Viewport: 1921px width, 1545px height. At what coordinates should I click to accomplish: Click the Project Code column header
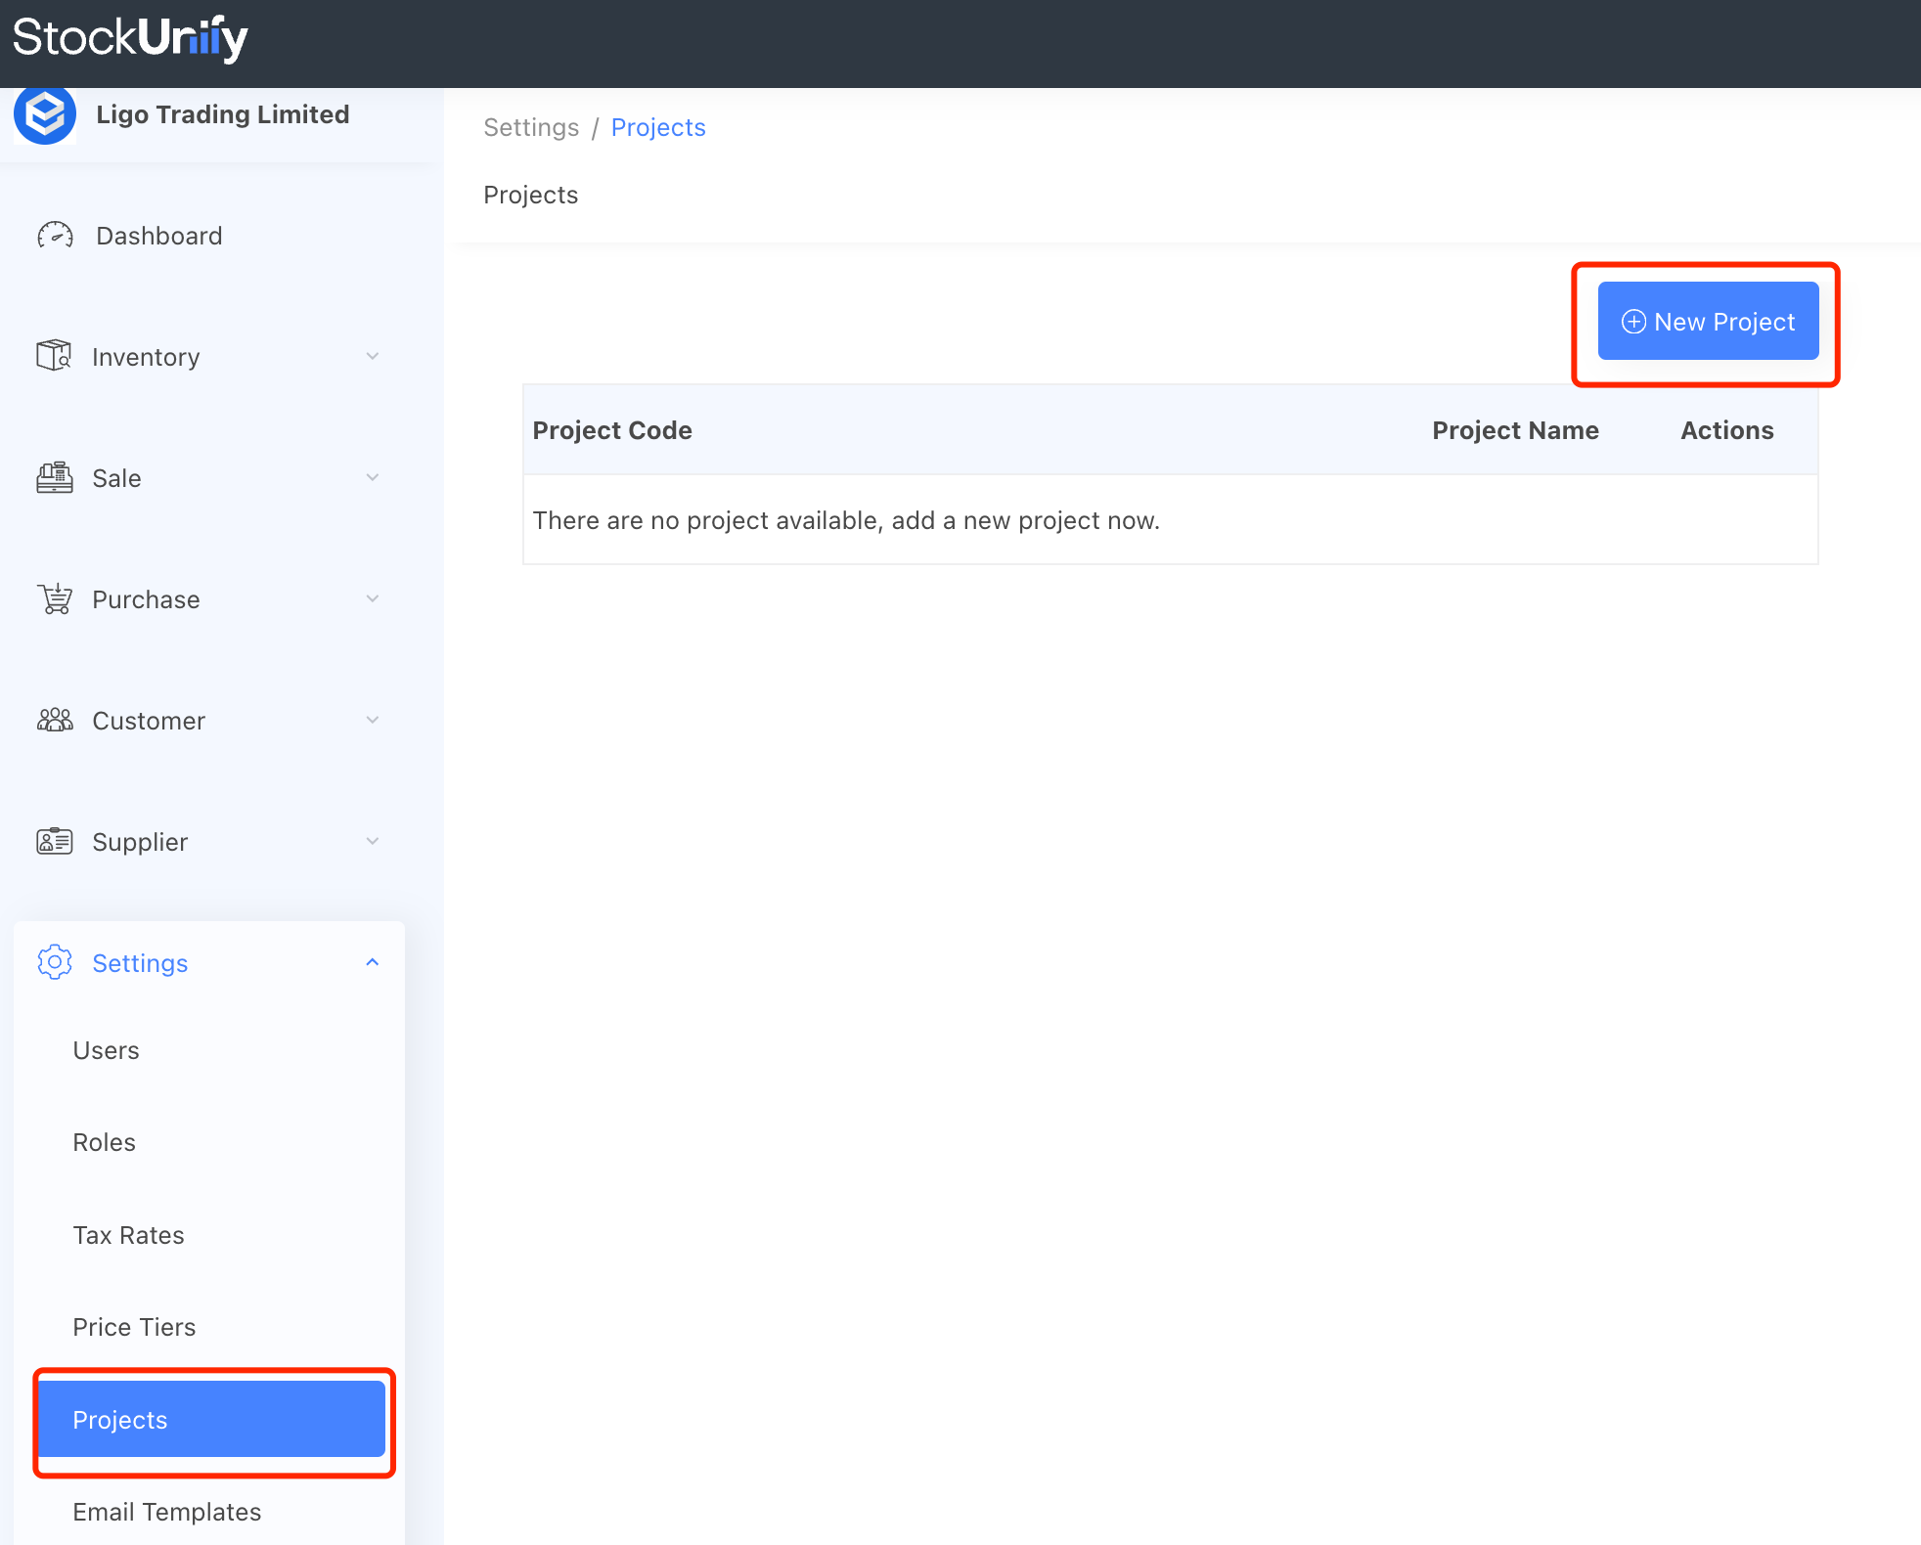pyautogui.click(x=612, y=430)
